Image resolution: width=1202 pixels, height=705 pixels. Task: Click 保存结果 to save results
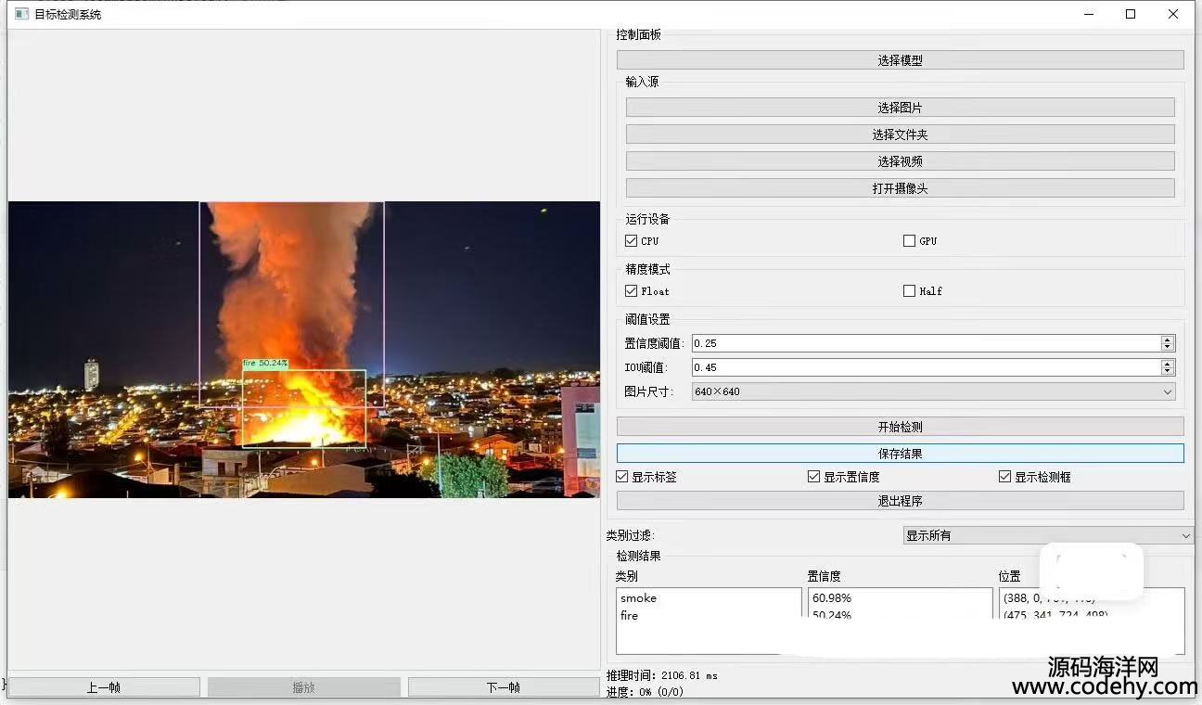(x=900, y=454)
